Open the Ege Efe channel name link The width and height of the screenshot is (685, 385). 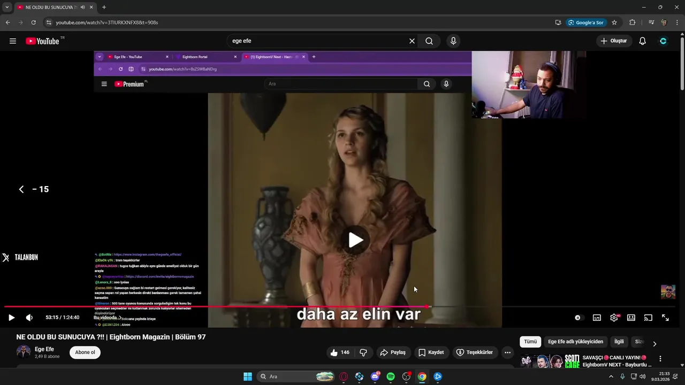[44, 349]
